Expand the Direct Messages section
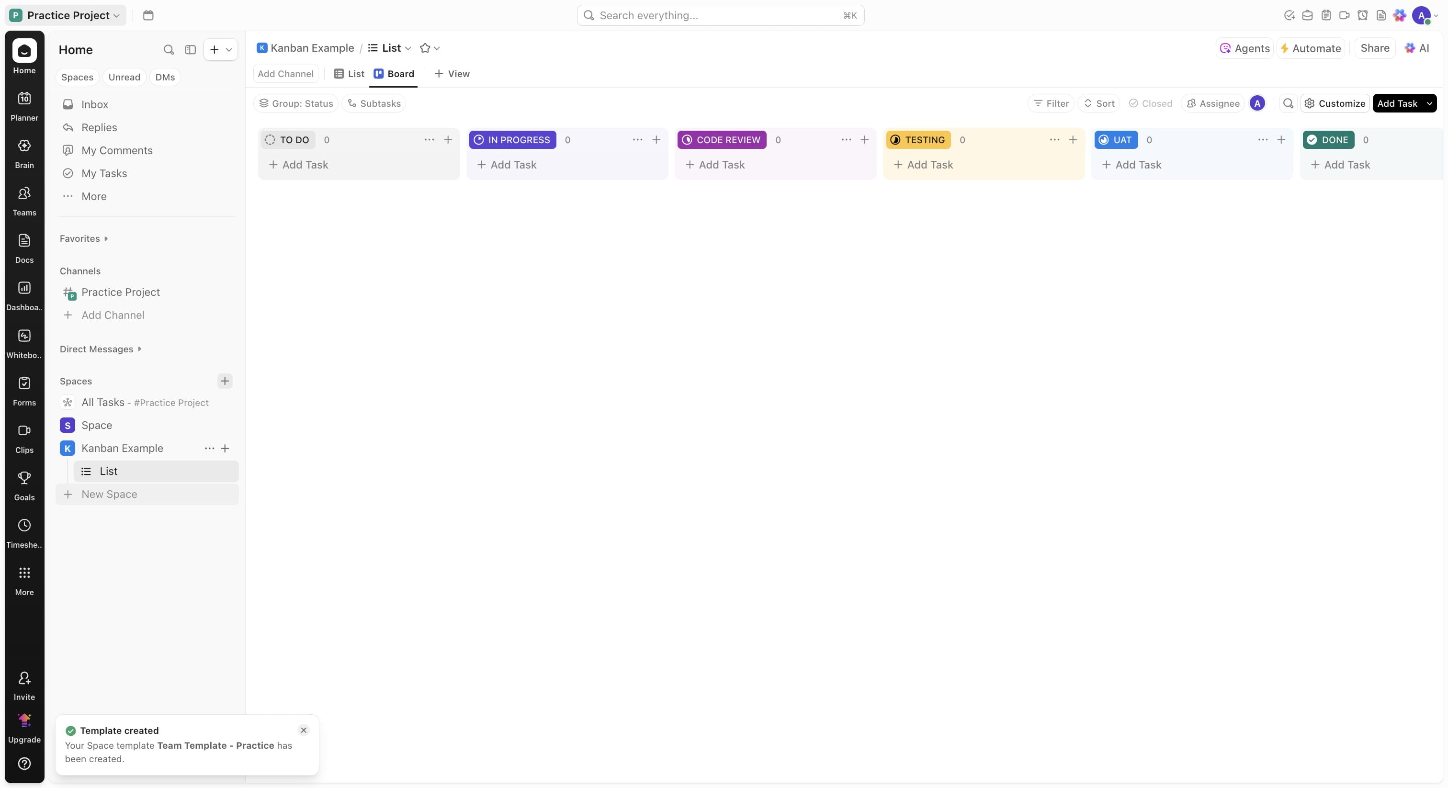 pos(101,349)
